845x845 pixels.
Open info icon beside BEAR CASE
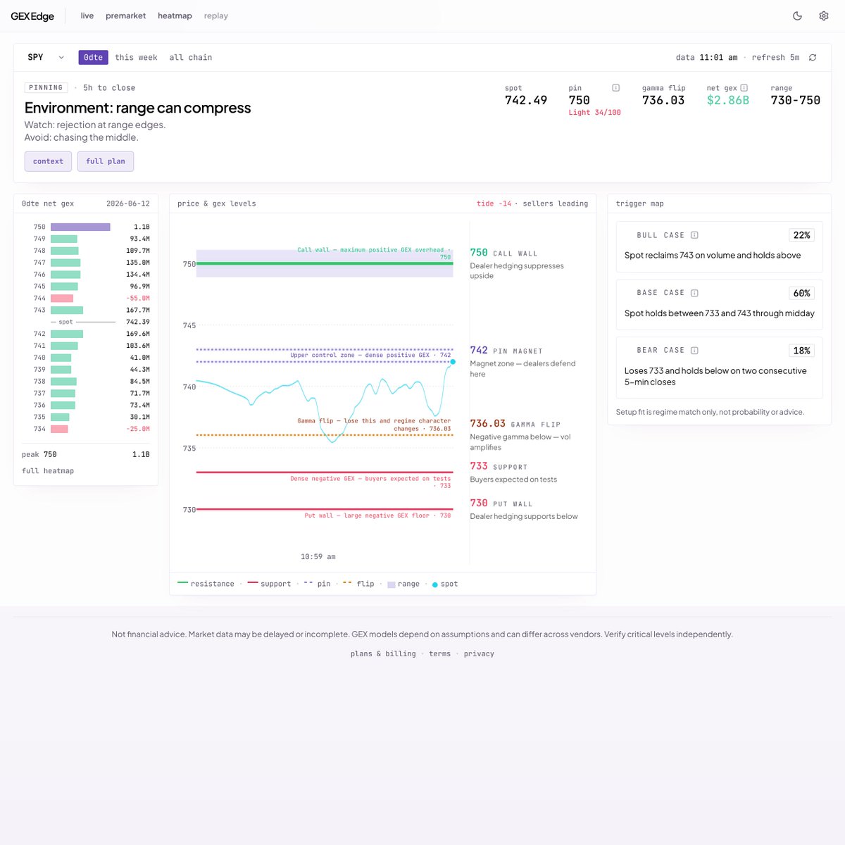pyautogui.click(x=694, y=351)
